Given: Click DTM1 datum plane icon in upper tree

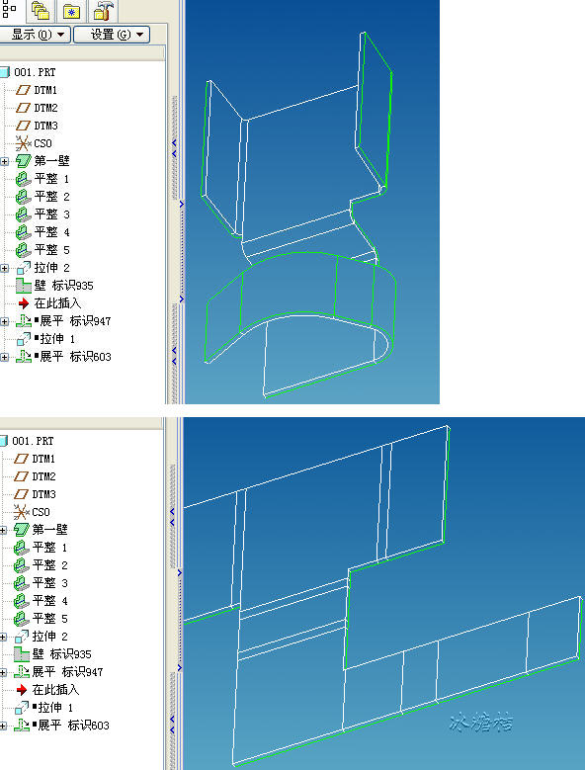Looking at the screenshot, I should click(23, 90).
